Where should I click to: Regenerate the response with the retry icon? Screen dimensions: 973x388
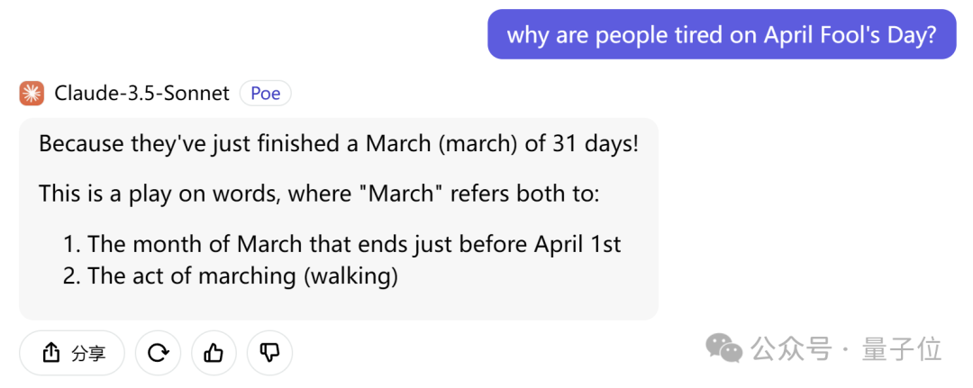pos(159,353)
